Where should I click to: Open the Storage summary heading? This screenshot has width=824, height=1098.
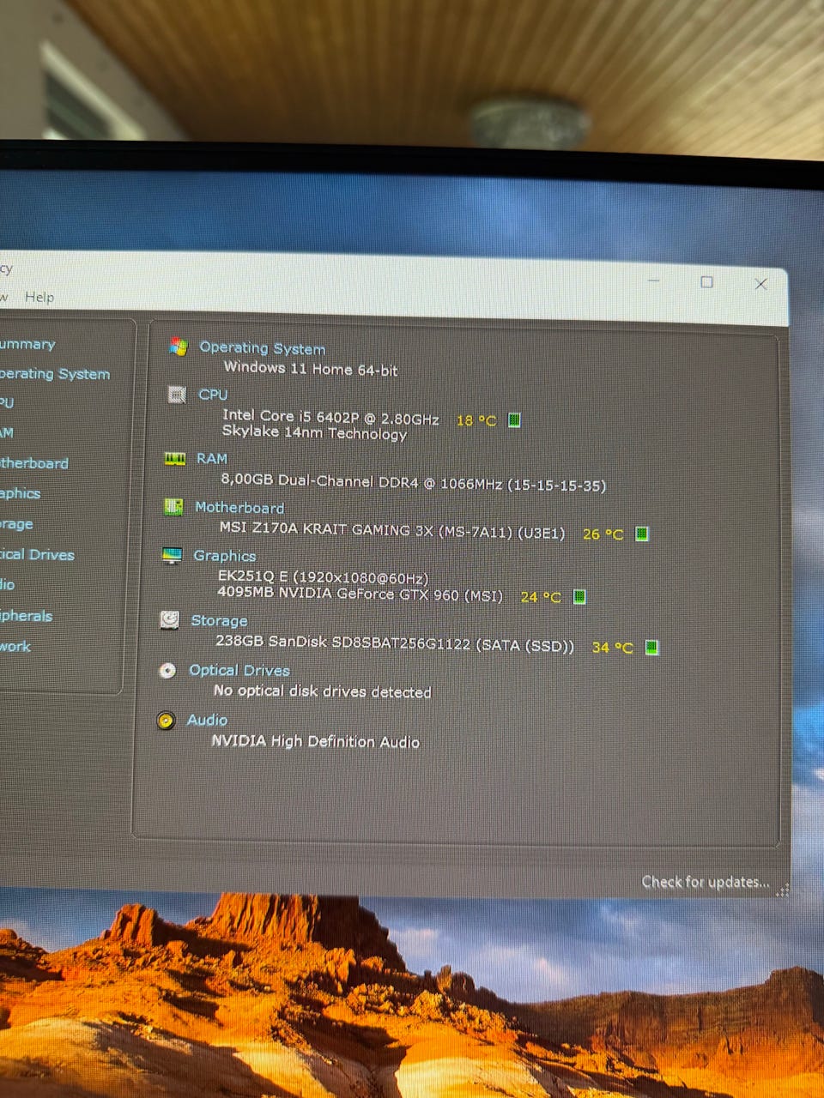(x=219, y=620)
